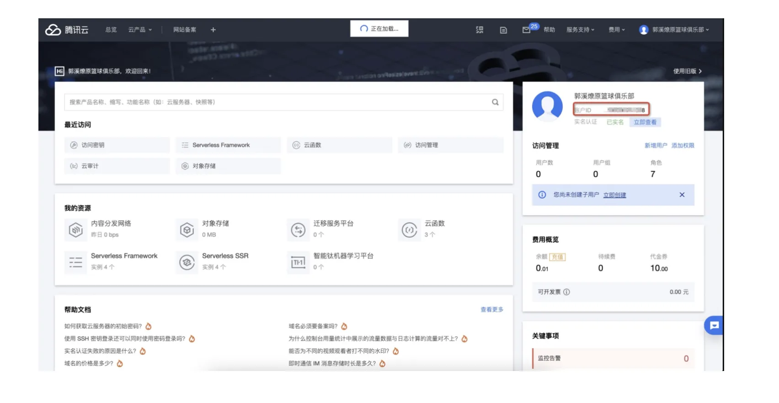
Task: Open recent item 云审计
Action: [117, 166]
